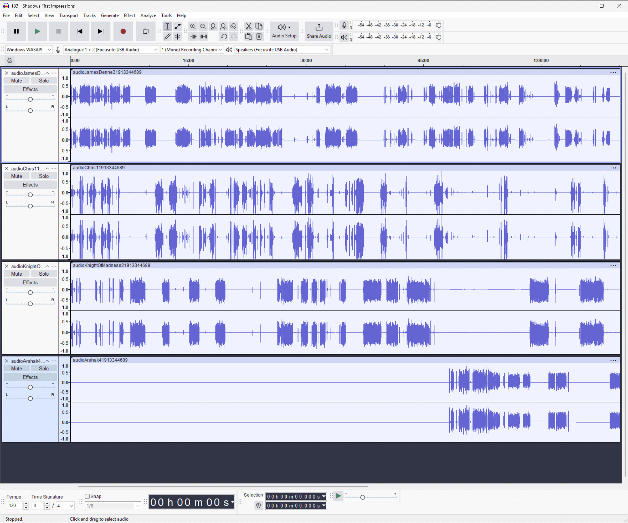Choose the Draw (pencil) tool
The height and width of the screenshot is (523, 628).
pos(167,37)
